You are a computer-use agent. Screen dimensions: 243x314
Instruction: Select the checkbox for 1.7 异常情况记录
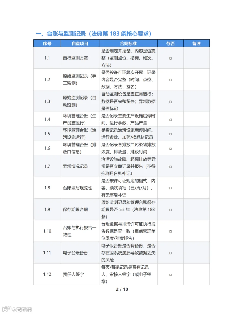[x=170, y=167]
